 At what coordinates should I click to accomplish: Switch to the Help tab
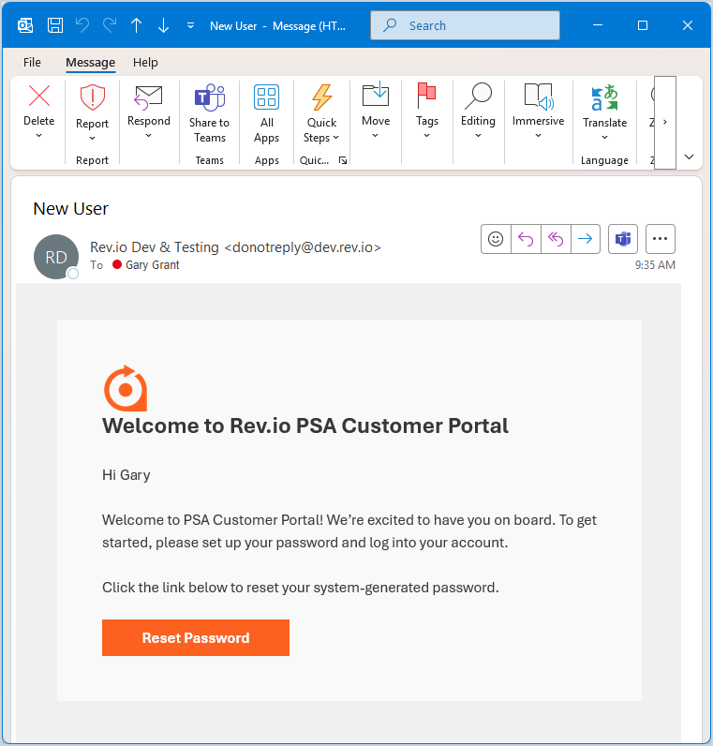pyautogui.click(x=145, y=63)
